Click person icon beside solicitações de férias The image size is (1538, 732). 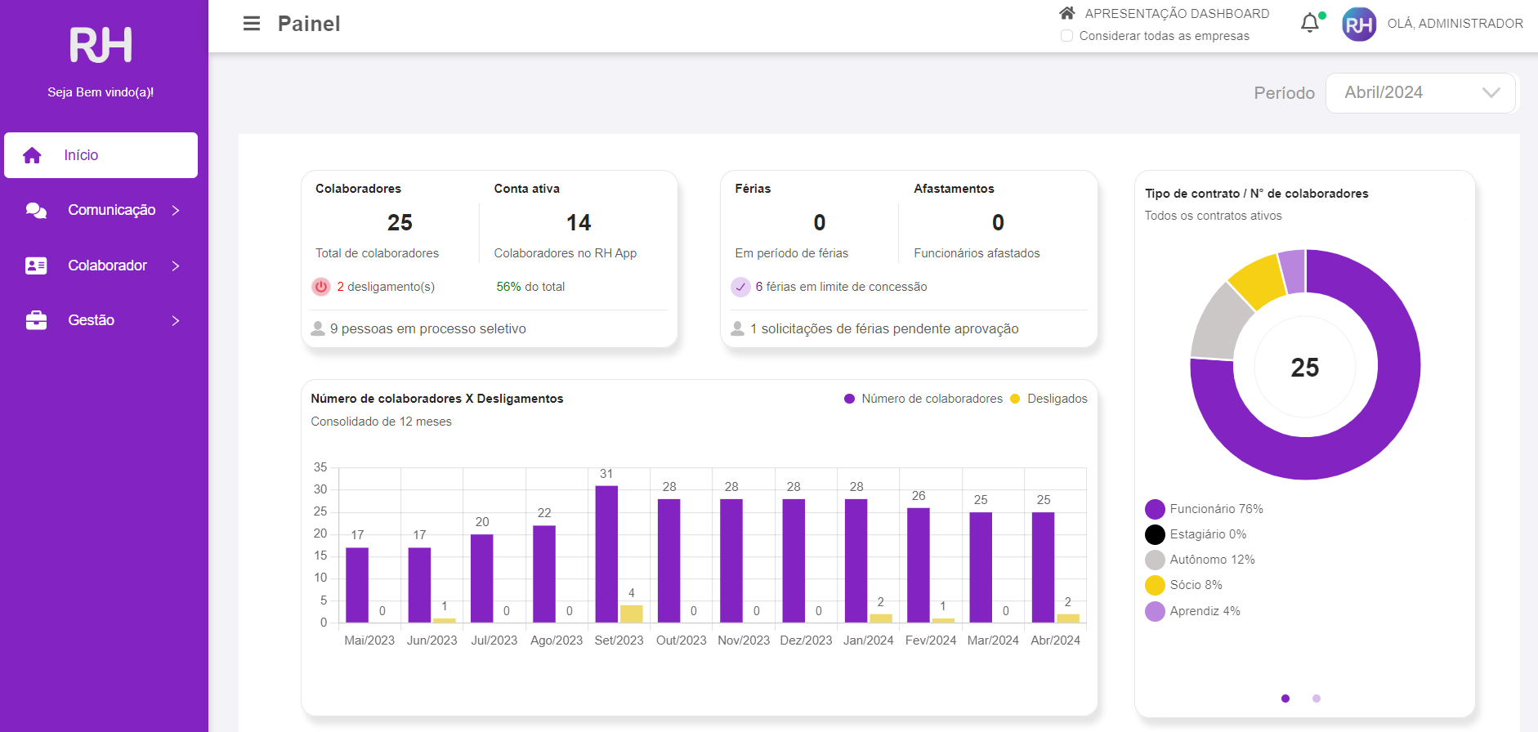pyautogui.click(x=737, y=328)
